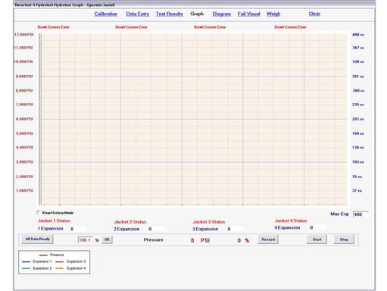
Task: Click the Max Exp input field
Action: point(360,214)
